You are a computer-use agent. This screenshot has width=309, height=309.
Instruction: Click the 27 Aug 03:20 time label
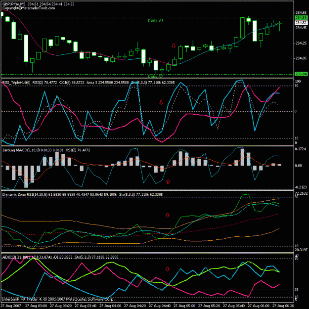click(61, 306)
